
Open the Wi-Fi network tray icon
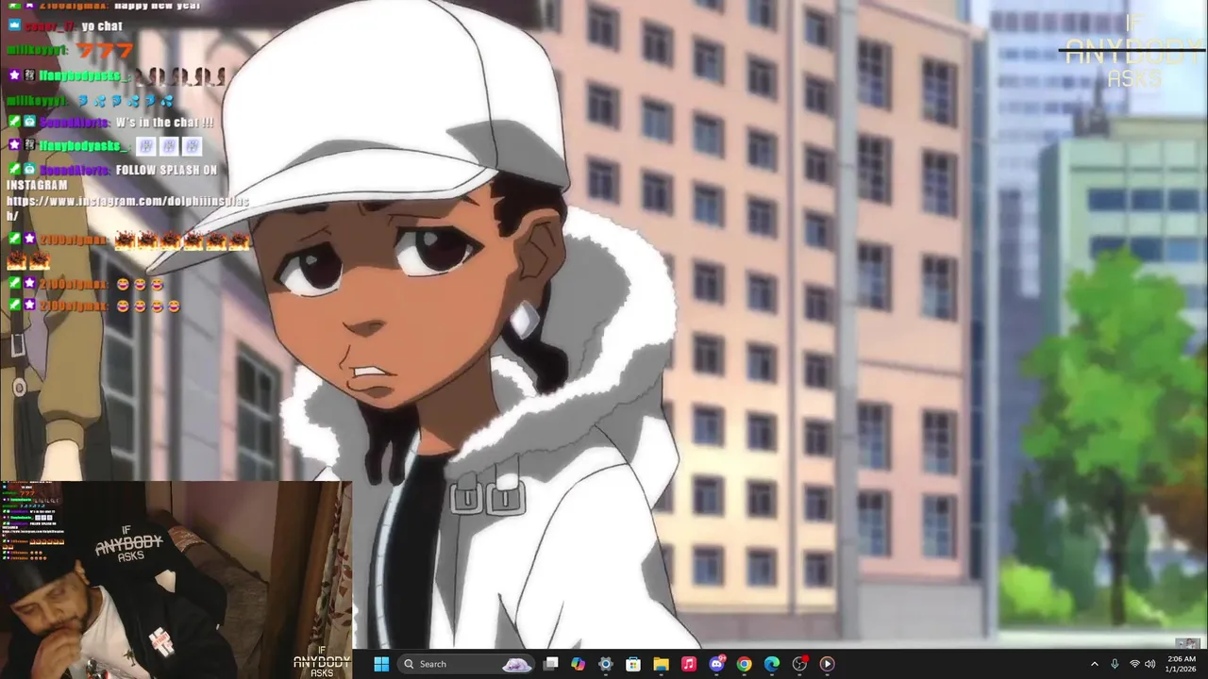tap(1134, 664)
